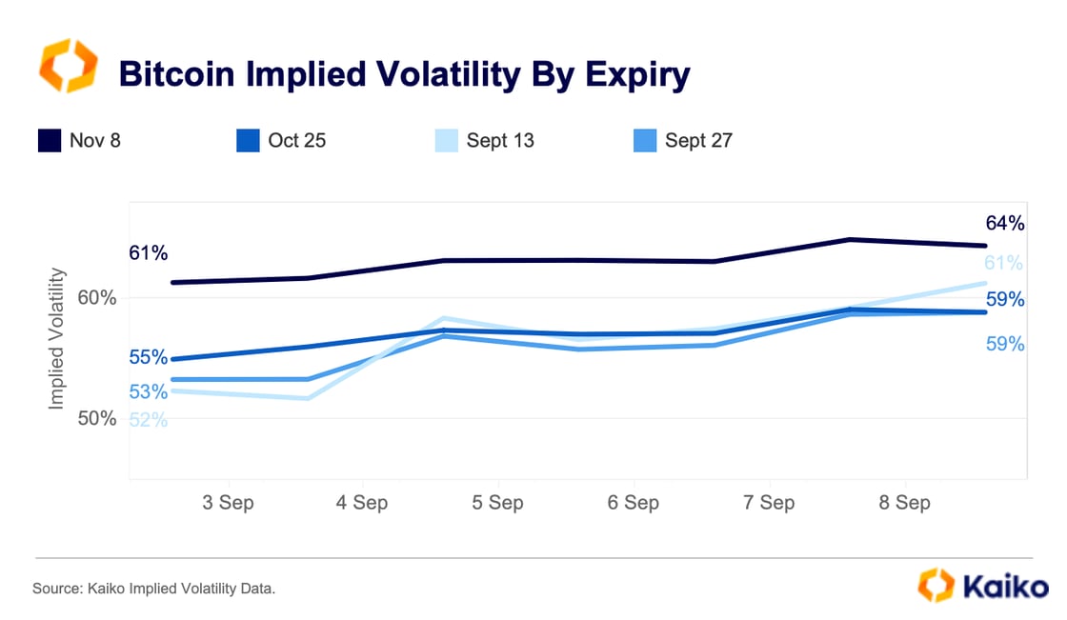The height and width of the screenshot is (620, 1067).
Task: Toggle the Sept 27 legend color swatch
Action: (x=645, y=141)
